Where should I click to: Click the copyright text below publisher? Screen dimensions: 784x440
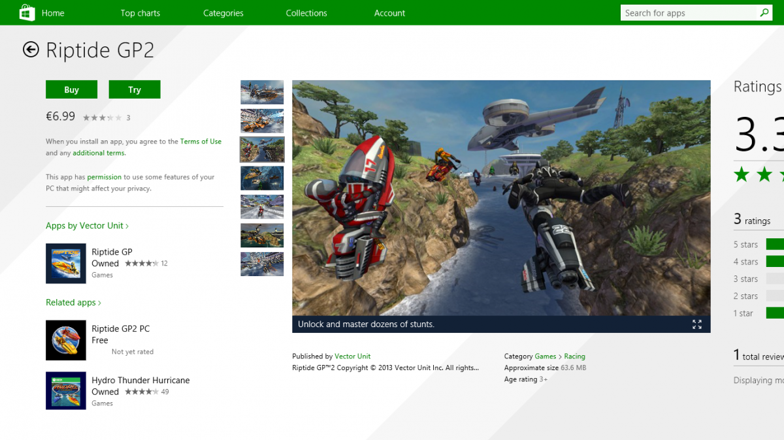[x=385, y=368]
